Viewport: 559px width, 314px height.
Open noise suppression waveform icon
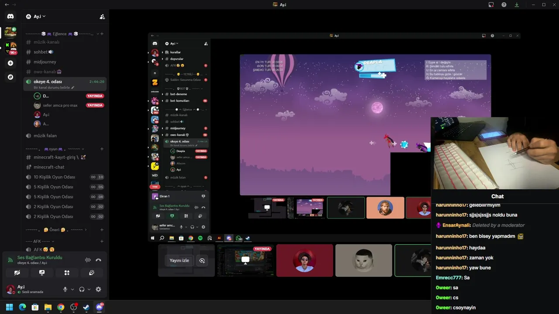[88, 260]
